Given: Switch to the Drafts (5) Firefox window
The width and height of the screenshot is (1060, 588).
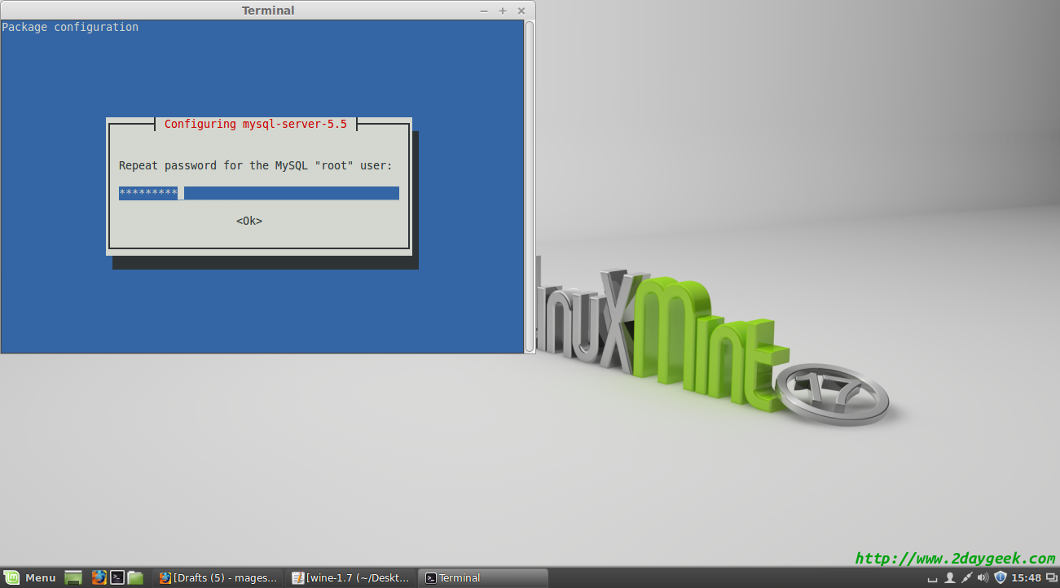Looking at the screenshot, I should (x=218, y=577).
